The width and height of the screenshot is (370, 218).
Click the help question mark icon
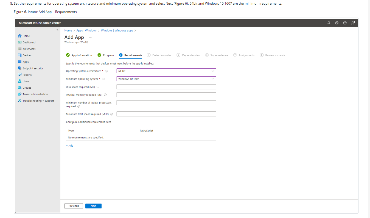click(345, 23)
